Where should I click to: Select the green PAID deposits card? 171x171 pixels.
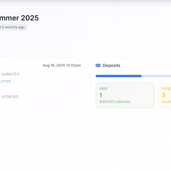click(125, 95)
